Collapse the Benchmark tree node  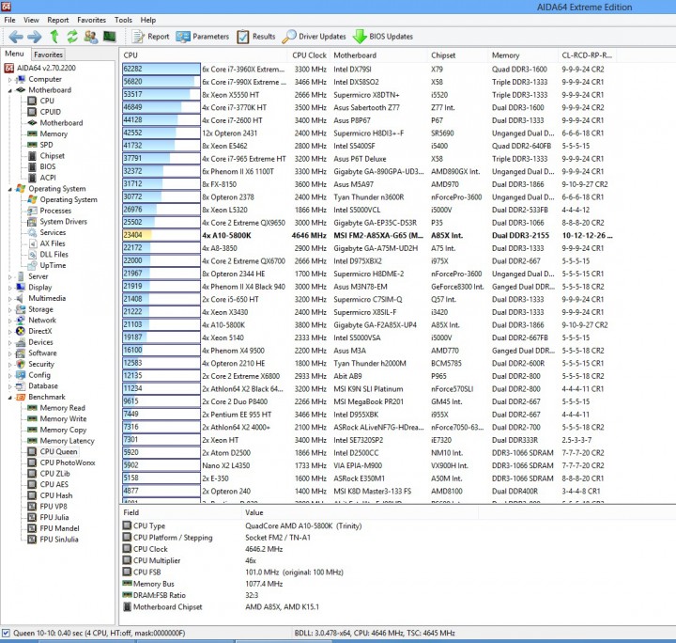(x=10, y=398)
